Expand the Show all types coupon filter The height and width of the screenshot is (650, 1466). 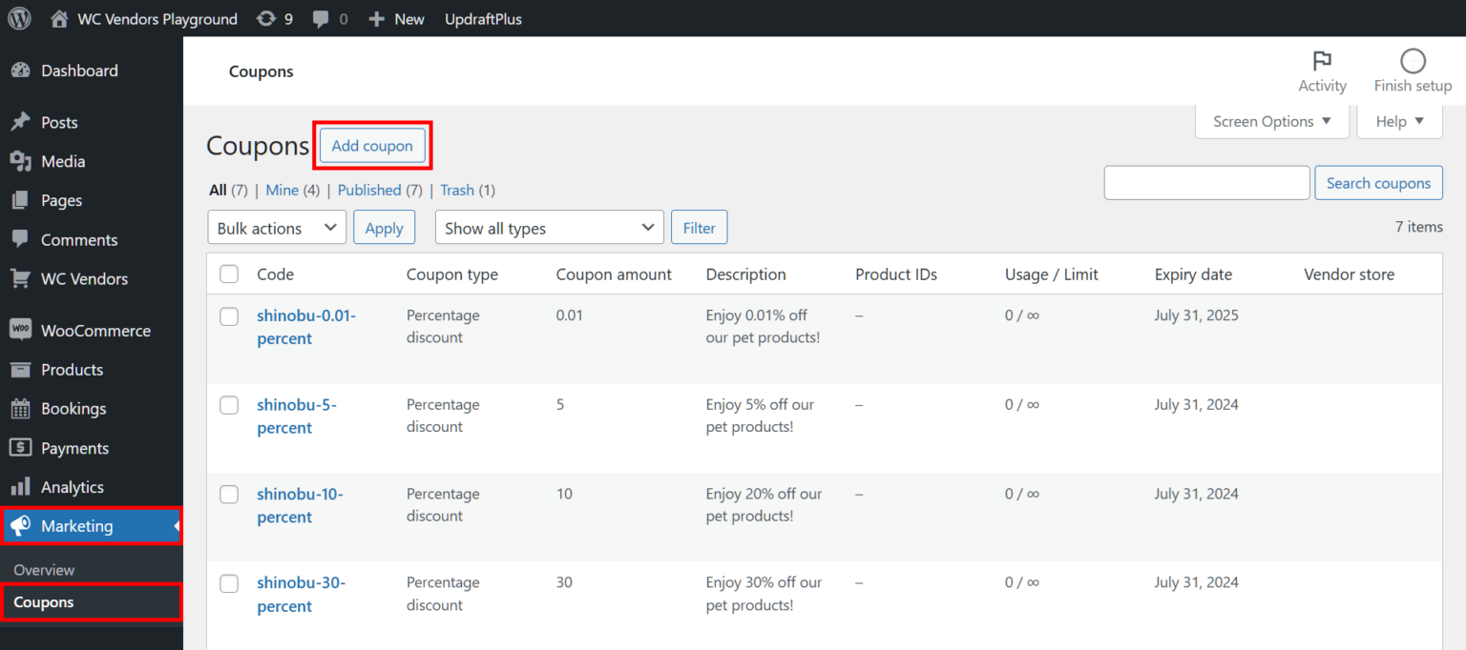(x=549, y=227)
